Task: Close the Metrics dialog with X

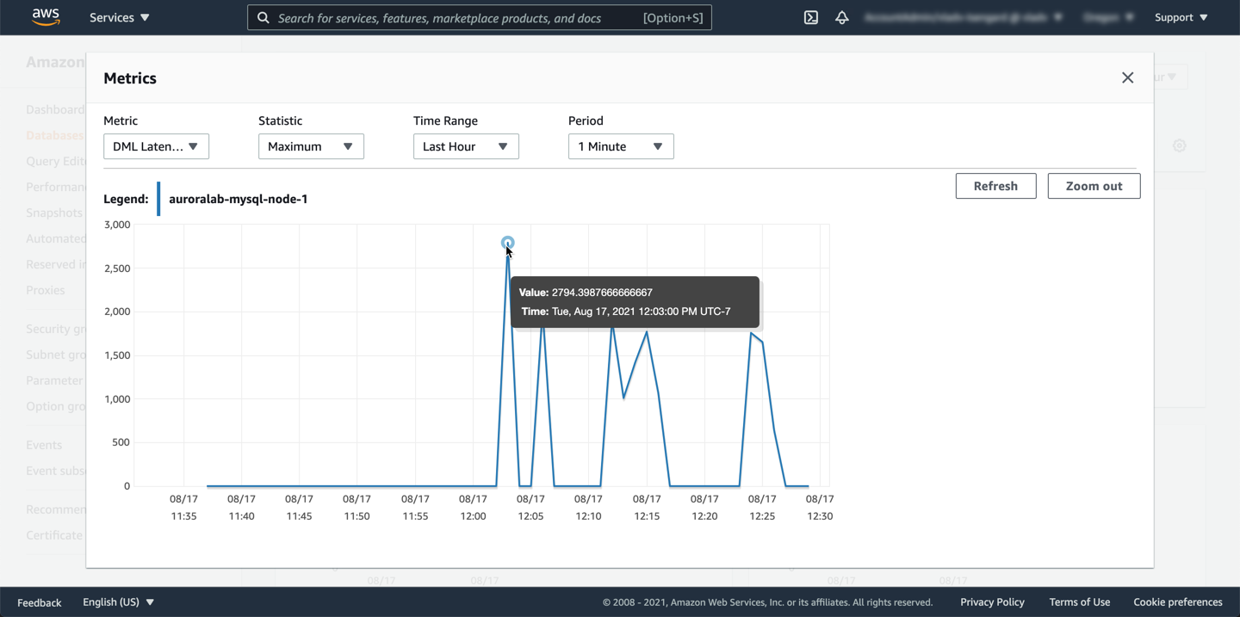Action: (x=1127, y=77)
